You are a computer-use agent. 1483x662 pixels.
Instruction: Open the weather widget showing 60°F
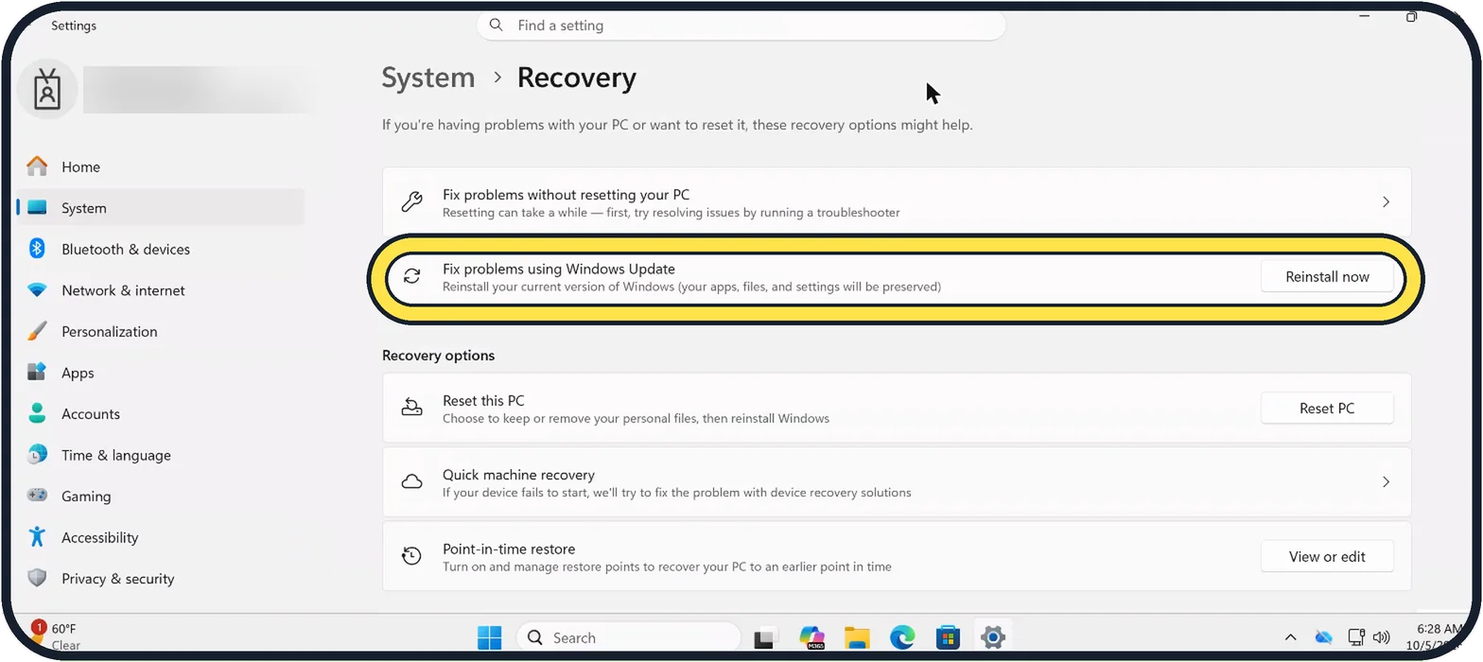pos(57,636)
